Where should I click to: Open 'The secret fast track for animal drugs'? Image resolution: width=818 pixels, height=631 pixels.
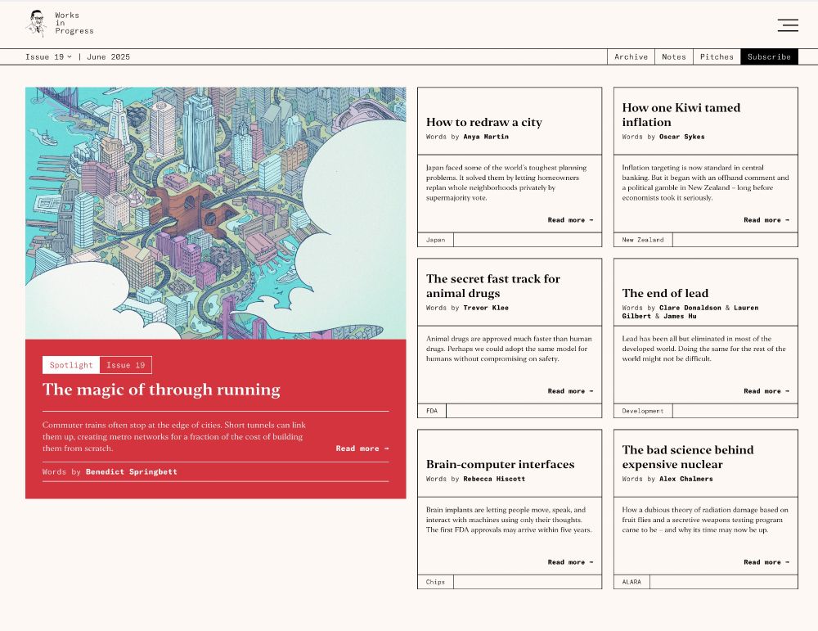coord(493,286)
